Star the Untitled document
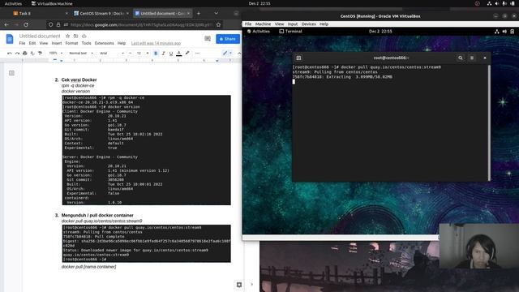 pyautogui.click(x=68, y=36)
